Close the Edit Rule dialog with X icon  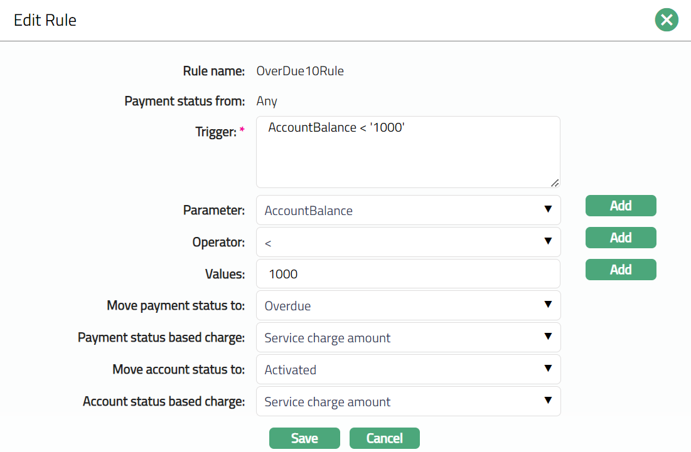(667, 20)
